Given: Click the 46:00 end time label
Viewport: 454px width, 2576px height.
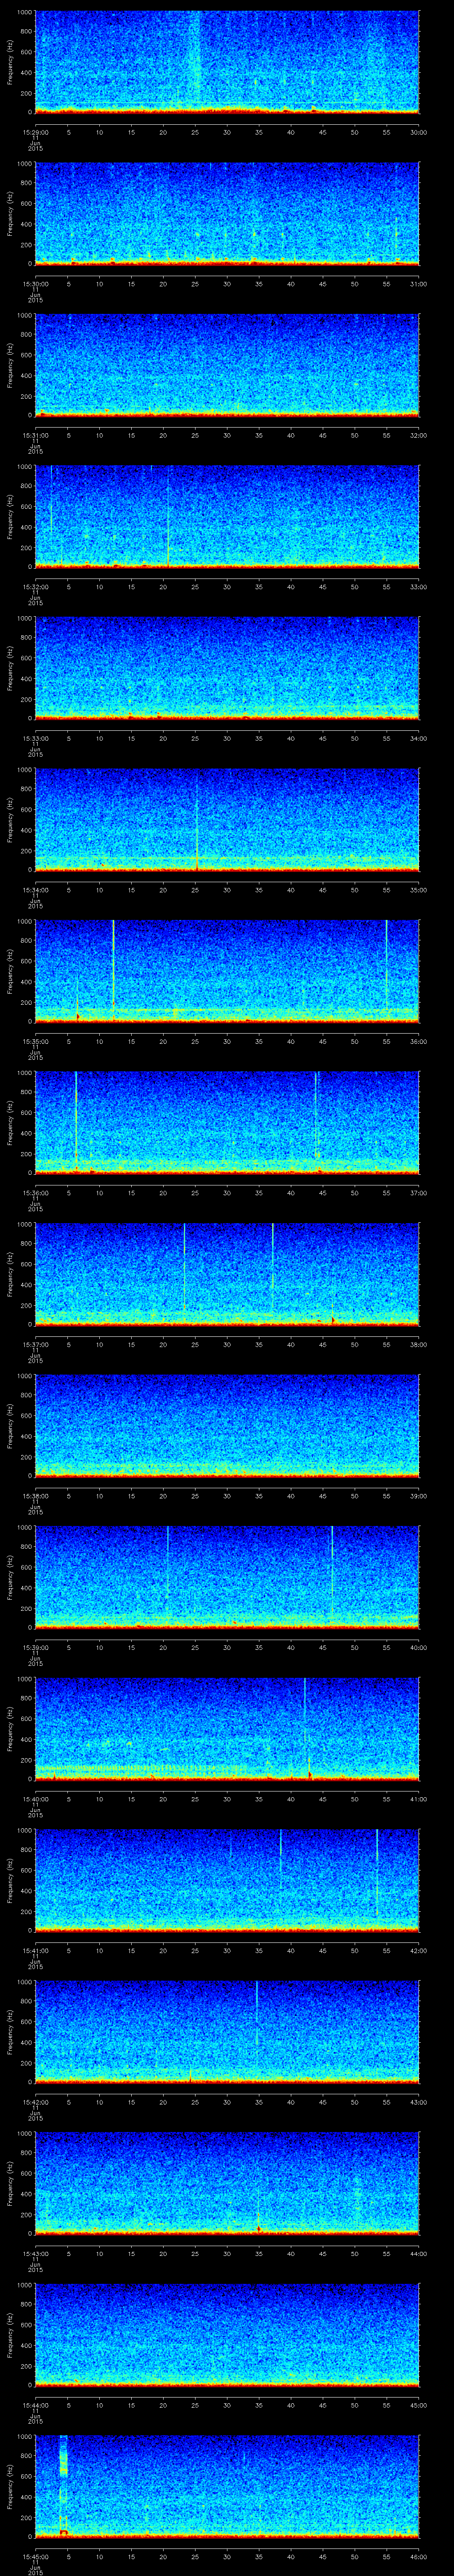Looking at the screenshot, I should (x=419, y=2557).
